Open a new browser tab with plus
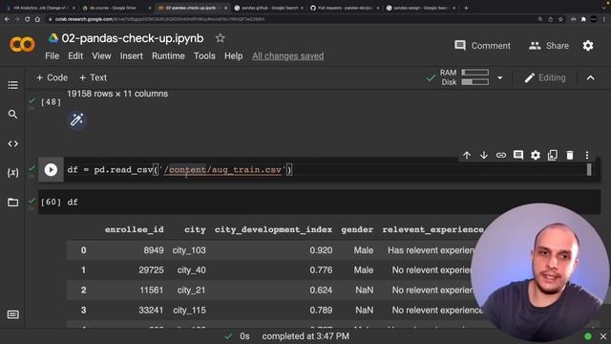Viewport: 611px width, 344px height. point(466,8)
